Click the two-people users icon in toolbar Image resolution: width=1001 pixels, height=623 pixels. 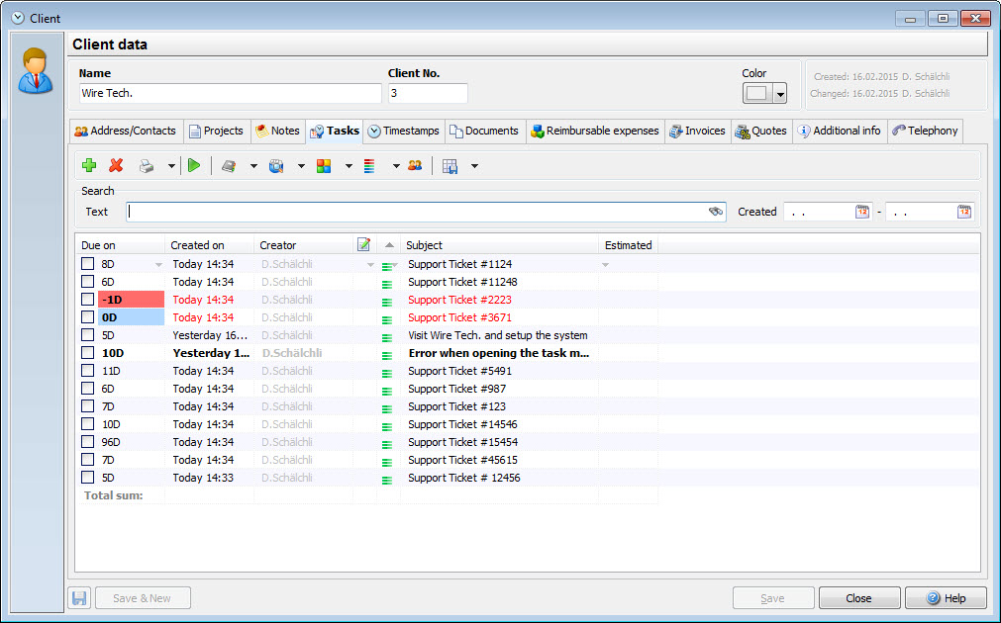click(x=415, y=166)
